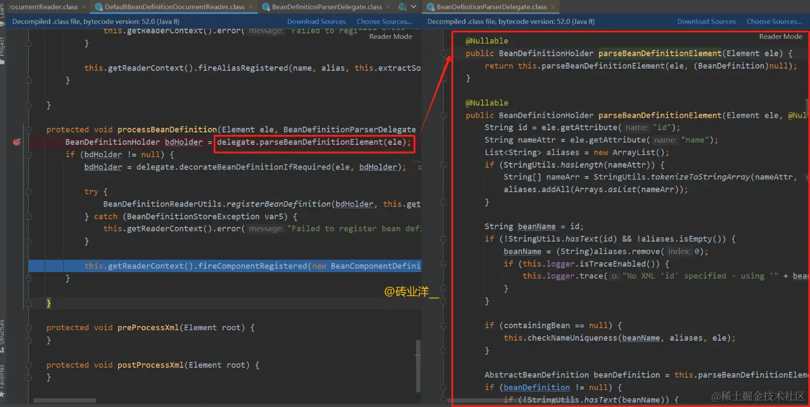The height and width of the screenshot is (407, 810).
Task: Close the DefaultBeanDefinitionDocumentReader.class tab
Action: click(251, 7)
